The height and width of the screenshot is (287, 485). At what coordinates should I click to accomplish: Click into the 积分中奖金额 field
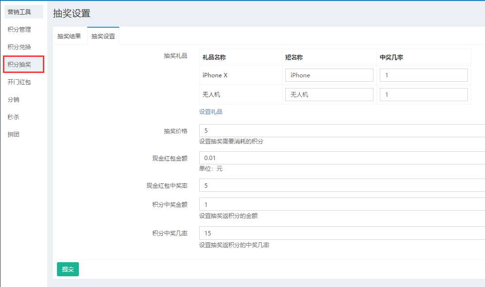[341, 204]
